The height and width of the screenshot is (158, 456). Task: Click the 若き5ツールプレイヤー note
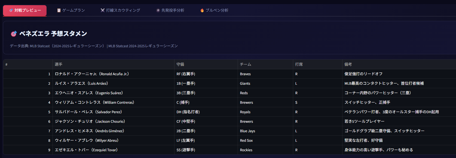tap(399, 121)
